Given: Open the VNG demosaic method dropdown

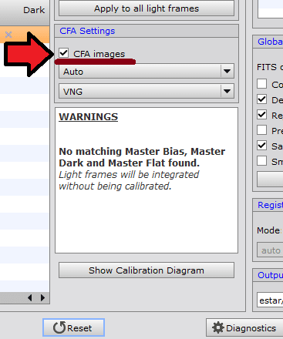Looking at the screenshot, I should coord(147,91).
